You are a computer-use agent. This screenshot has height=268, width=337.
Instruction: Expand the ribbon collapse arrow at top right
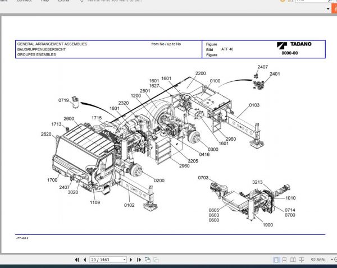[x=328, y=9]
